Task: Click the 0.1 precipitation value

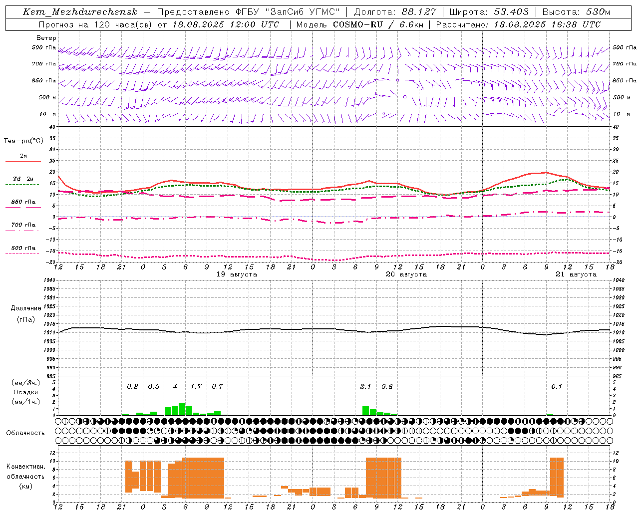Action: [557, 386]
